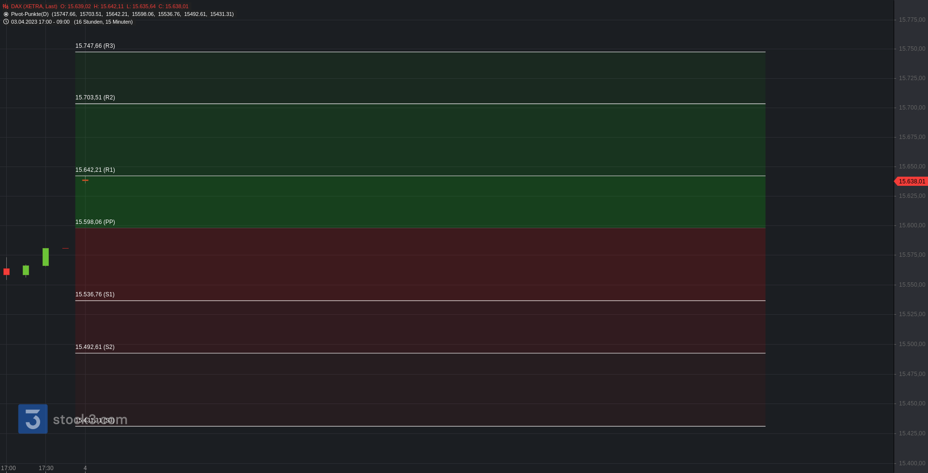This screenshot has height=473, width=928.
Task: Click the clock icon beside the date range
Action: (6, 22)
